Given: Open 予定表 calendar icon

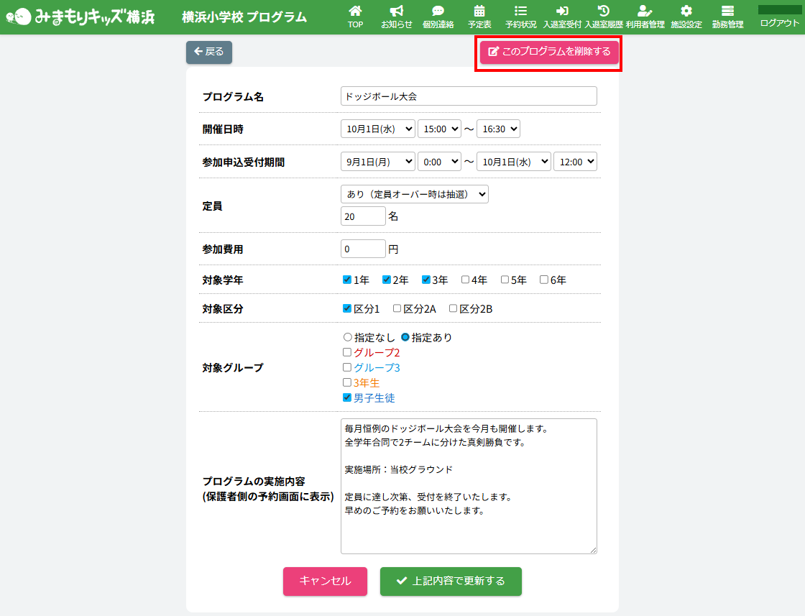Looking at the screenshot, I should coord(479,12).
